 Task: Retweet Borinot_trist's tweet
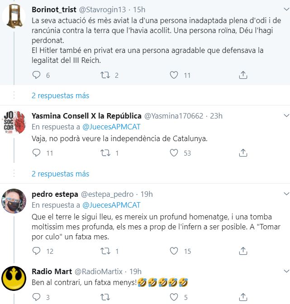coord(105,75)
